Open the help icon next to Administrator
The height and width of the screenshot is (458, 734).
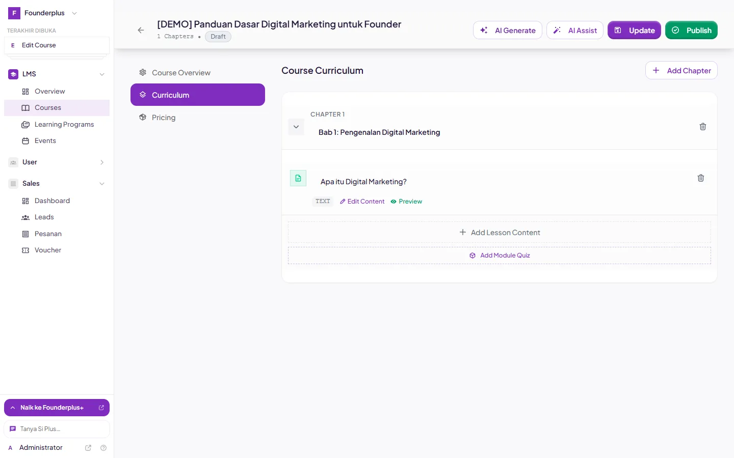click(103, 448)
